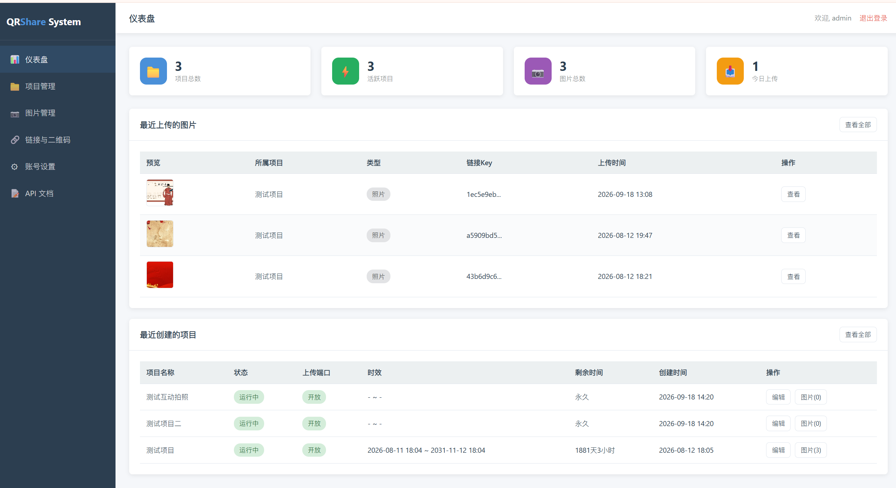The height and width of the screenshot is (488, 896).
Task: Click 查看全部 for recently uploaded images
Action: pos(858,125)
